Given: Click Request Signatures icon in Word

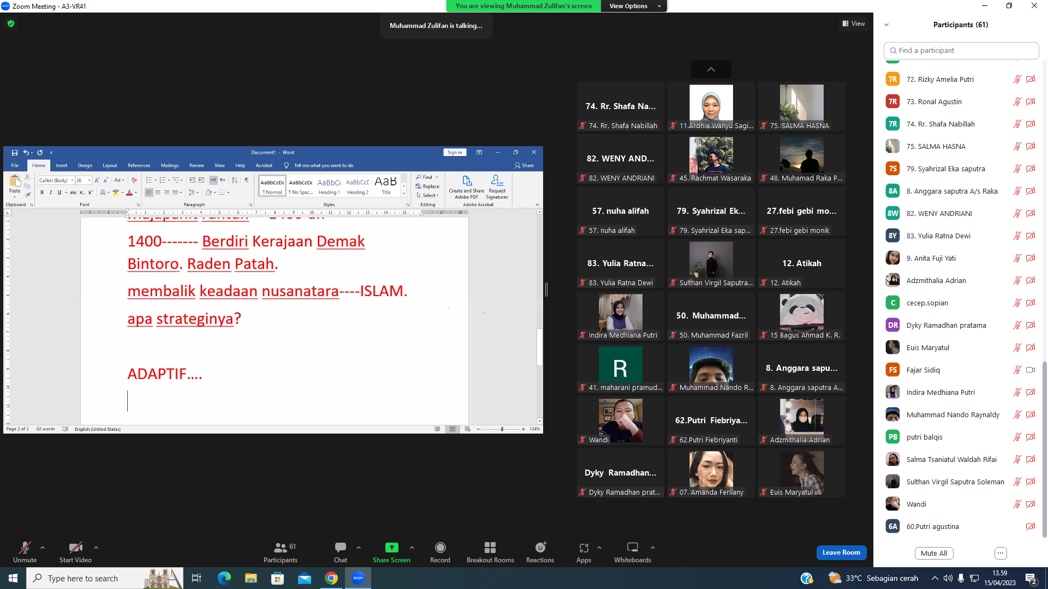Looking at the screenshot, I should tap(497, 187).
